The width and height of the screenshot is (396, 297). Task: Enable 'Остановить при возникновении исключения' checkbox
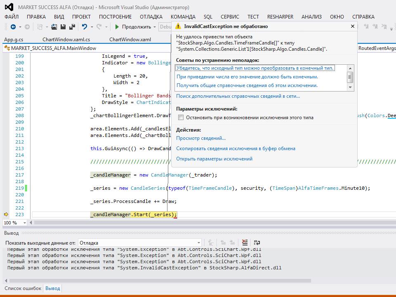(181, 118)
